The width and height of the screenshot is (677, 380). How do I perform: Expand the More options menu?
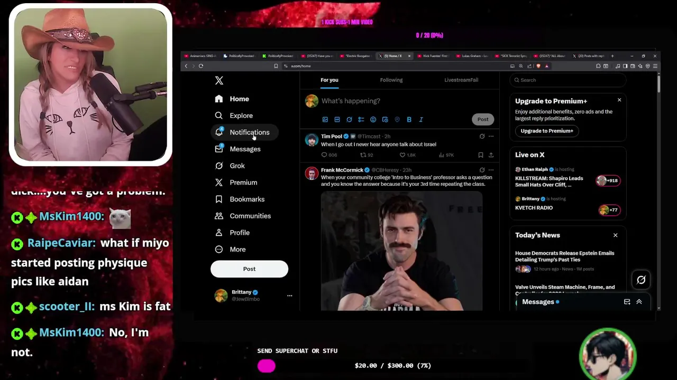point(231,249)
